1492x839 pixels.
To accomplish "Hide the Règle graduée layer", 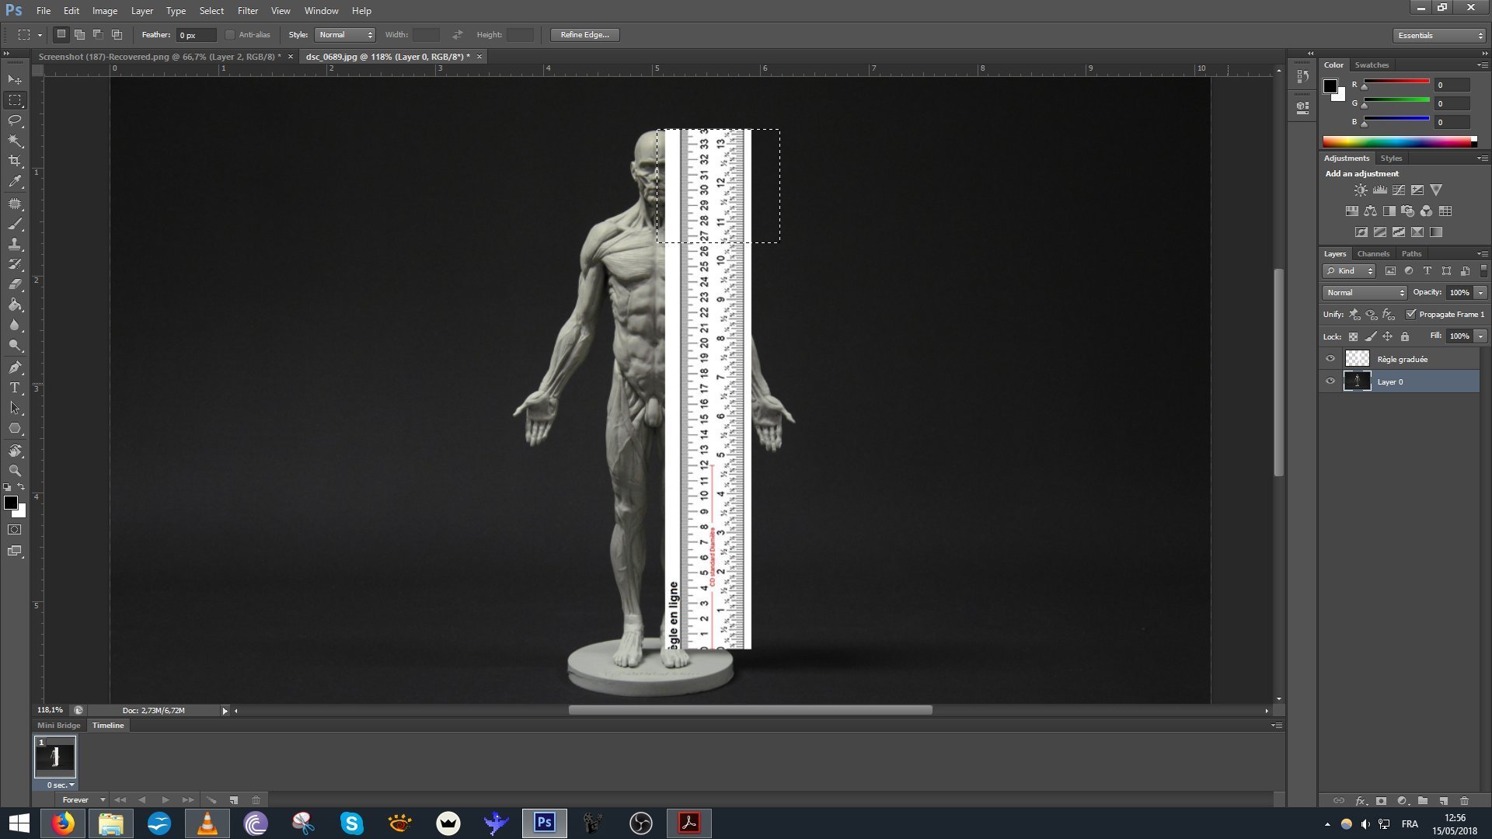I will tap(1330, 359).
